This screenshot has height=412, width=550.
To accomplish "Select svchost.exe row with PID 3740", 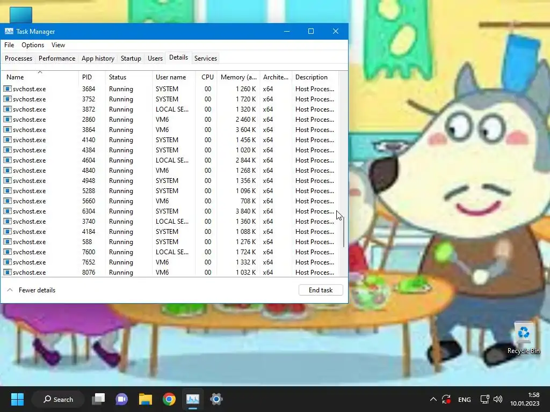I will 170,221.
